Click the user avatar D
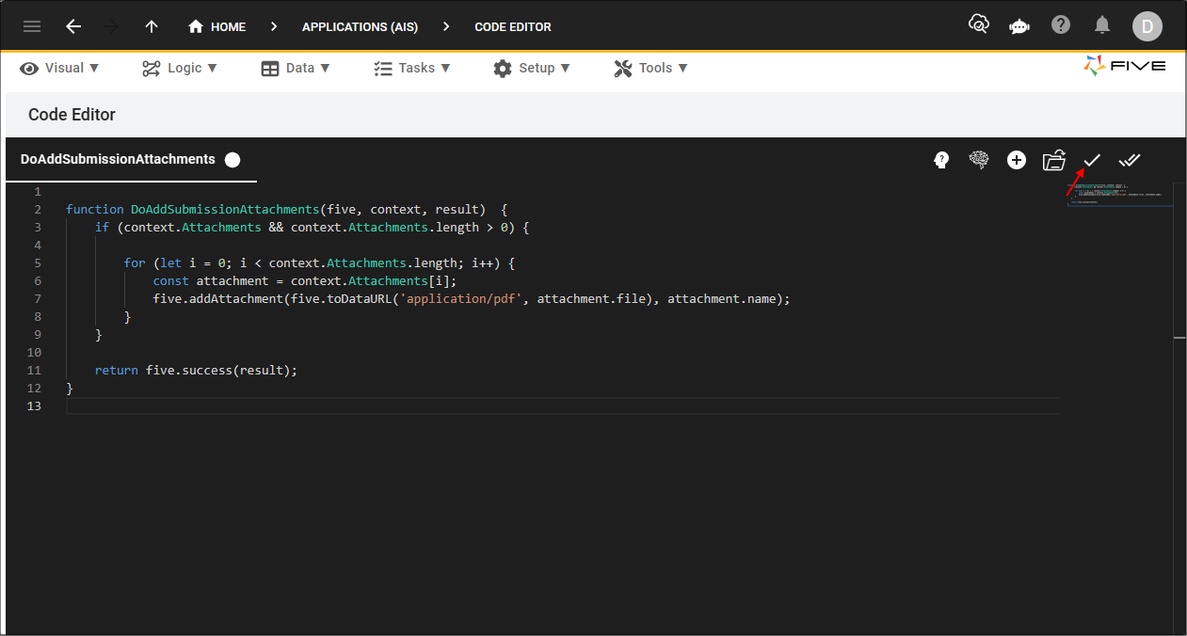Viewport: 1187px width, 636px height. click(1147, 26)
